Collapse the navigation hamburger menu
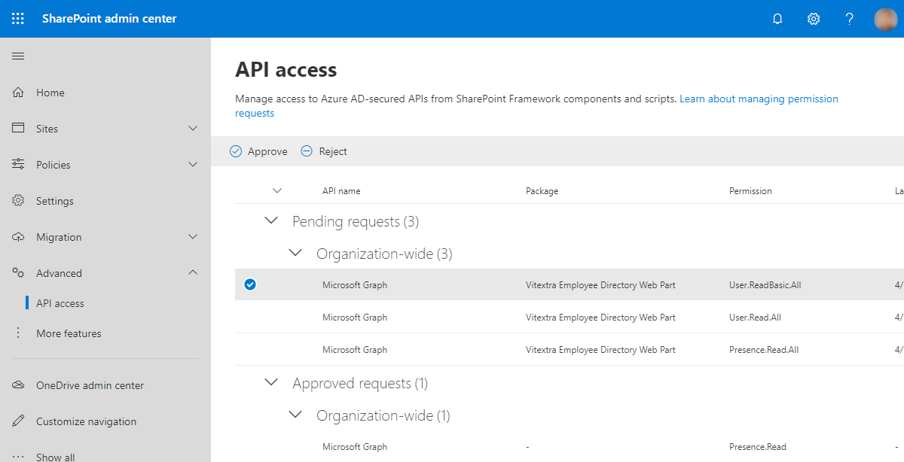This screenshot has height=462, width=904. click(18, 56)
